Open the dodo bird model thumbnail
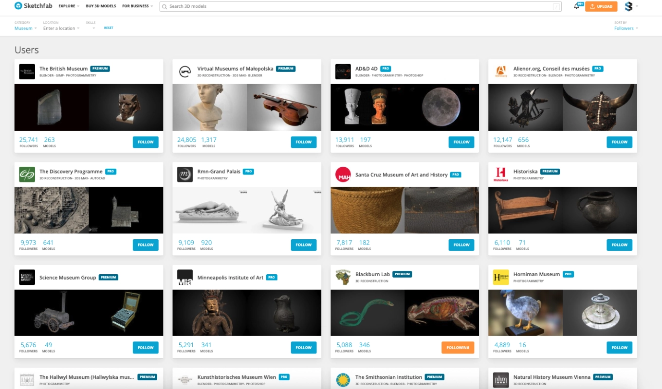This screenshot has width=662, height=389. point(526,313)
